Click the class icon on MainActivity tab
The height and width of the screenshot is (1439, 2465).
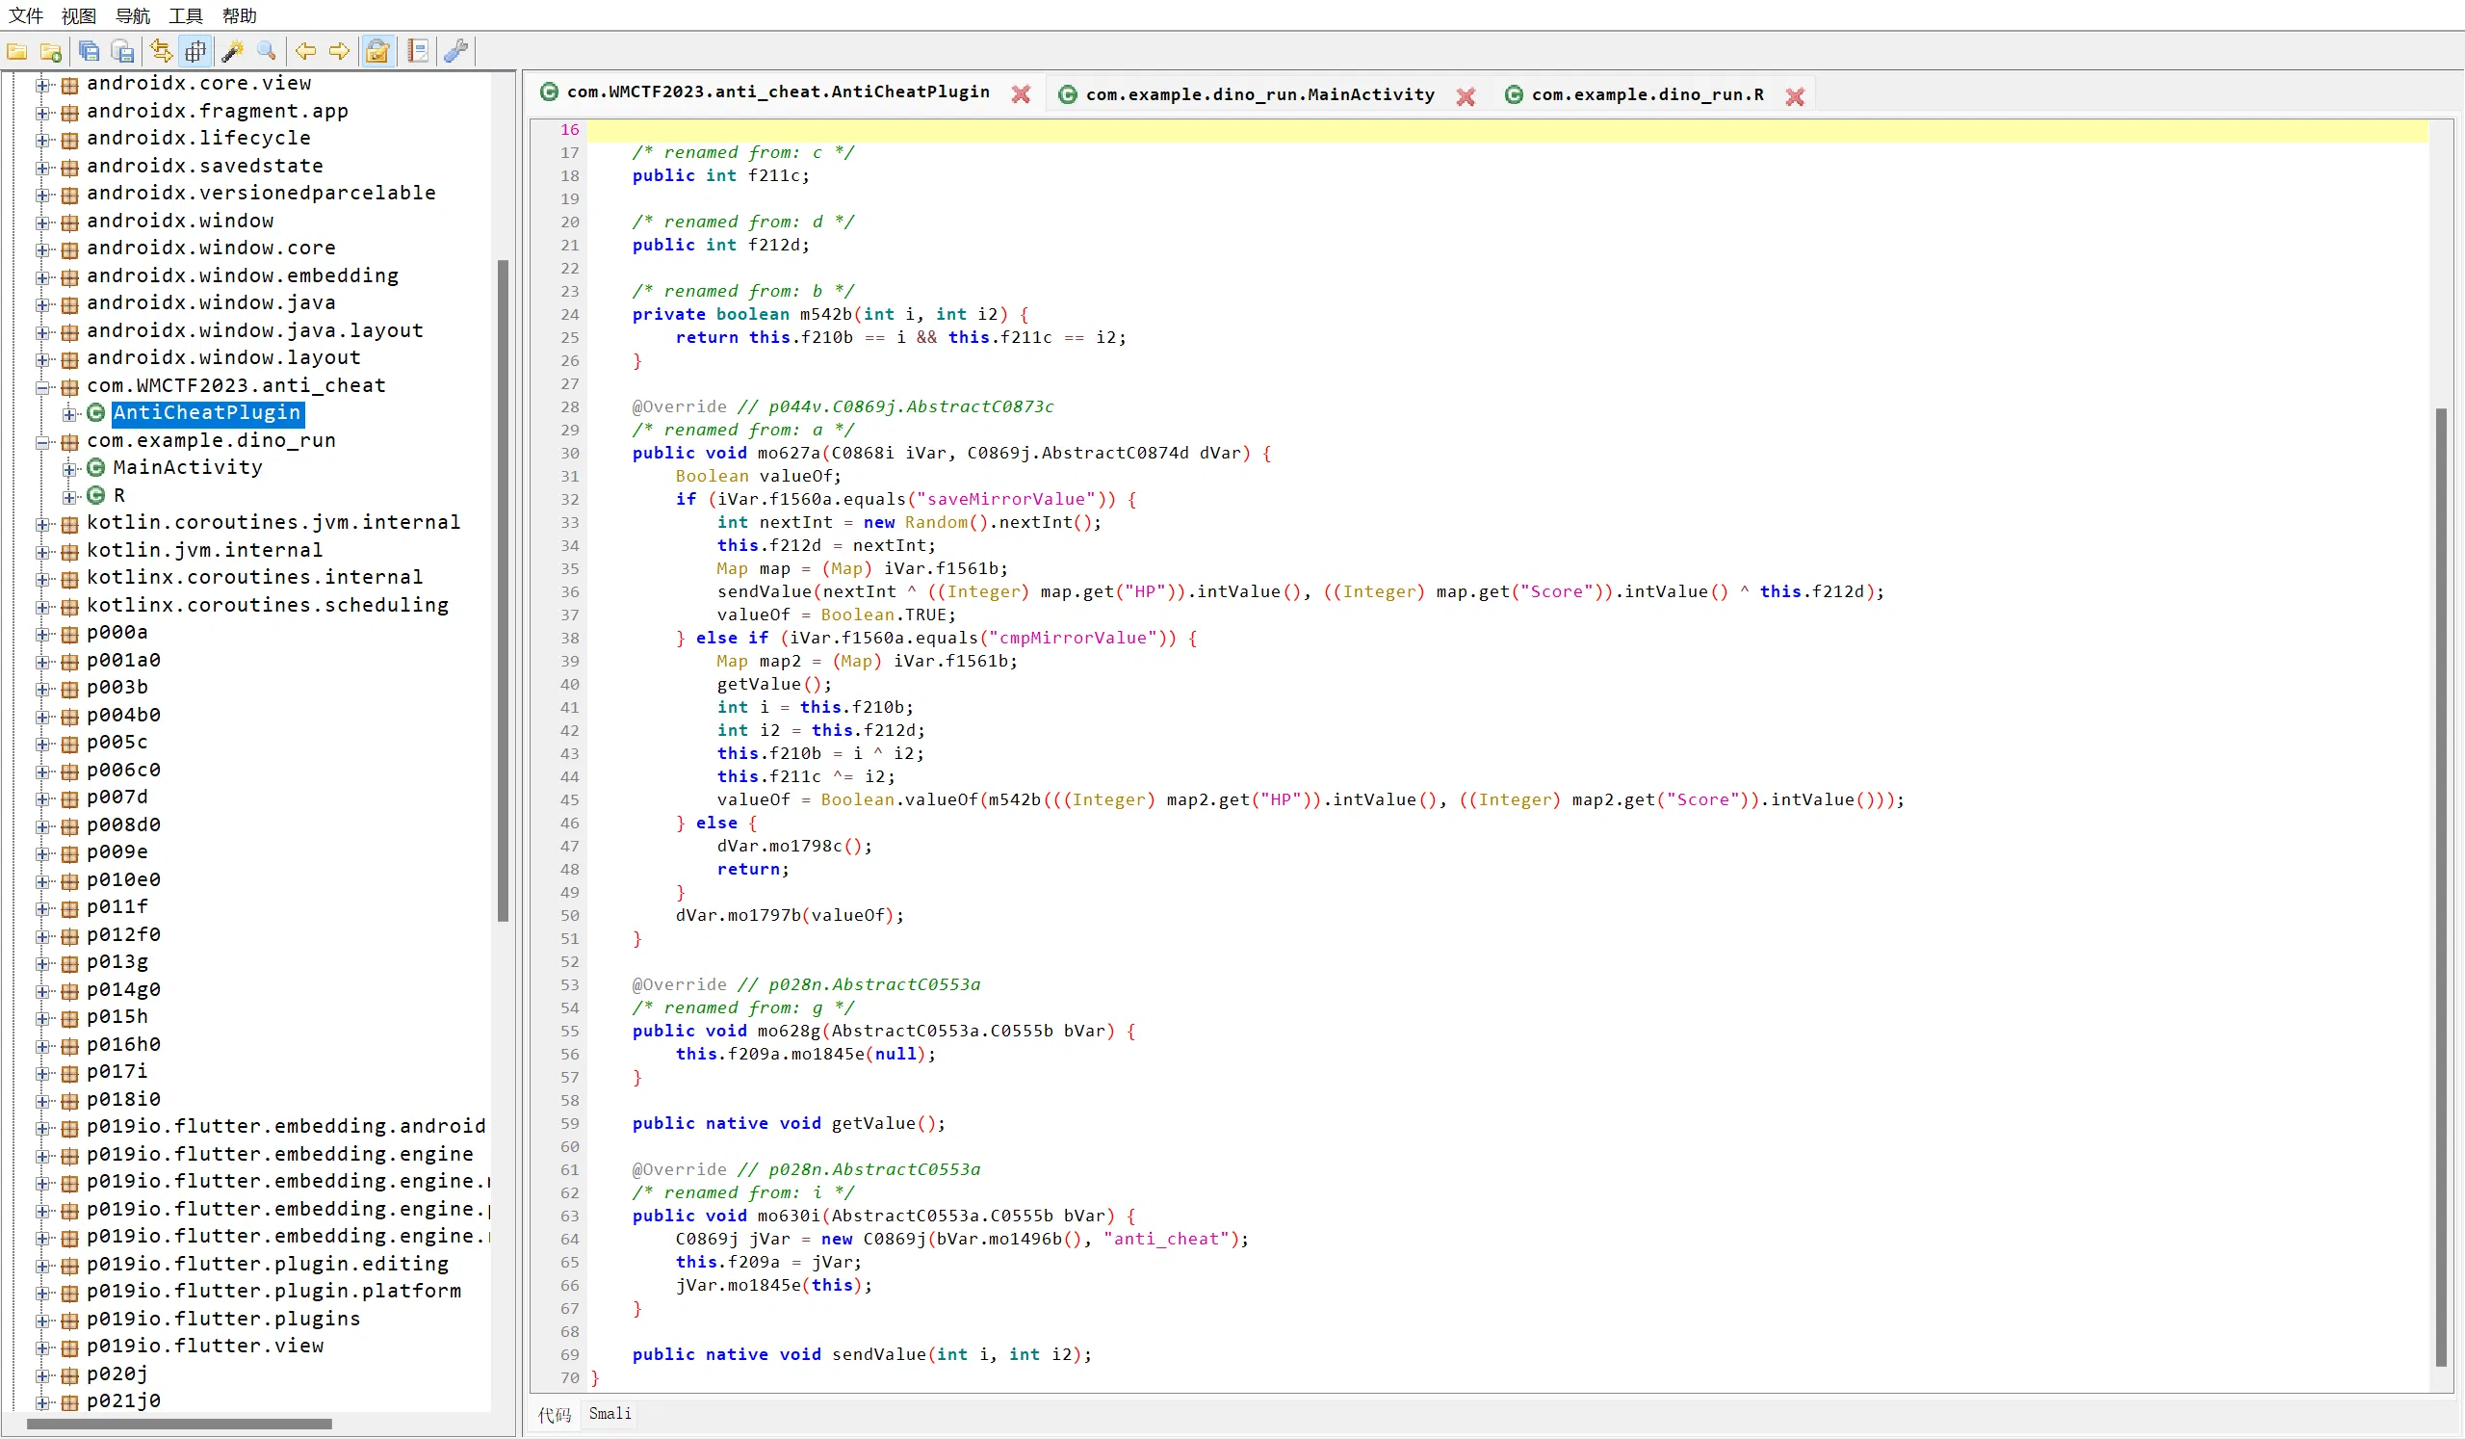pyautogui.click(x=1068, y=94)
